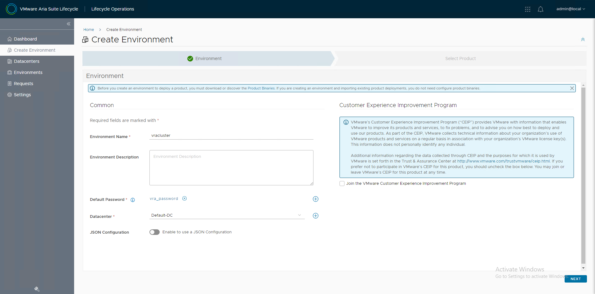Dismiss the product binaries info banner

click(572, 88)
